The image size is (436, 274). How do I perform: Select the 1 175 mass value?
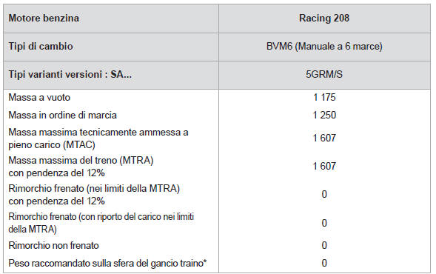tap(324, 97)
